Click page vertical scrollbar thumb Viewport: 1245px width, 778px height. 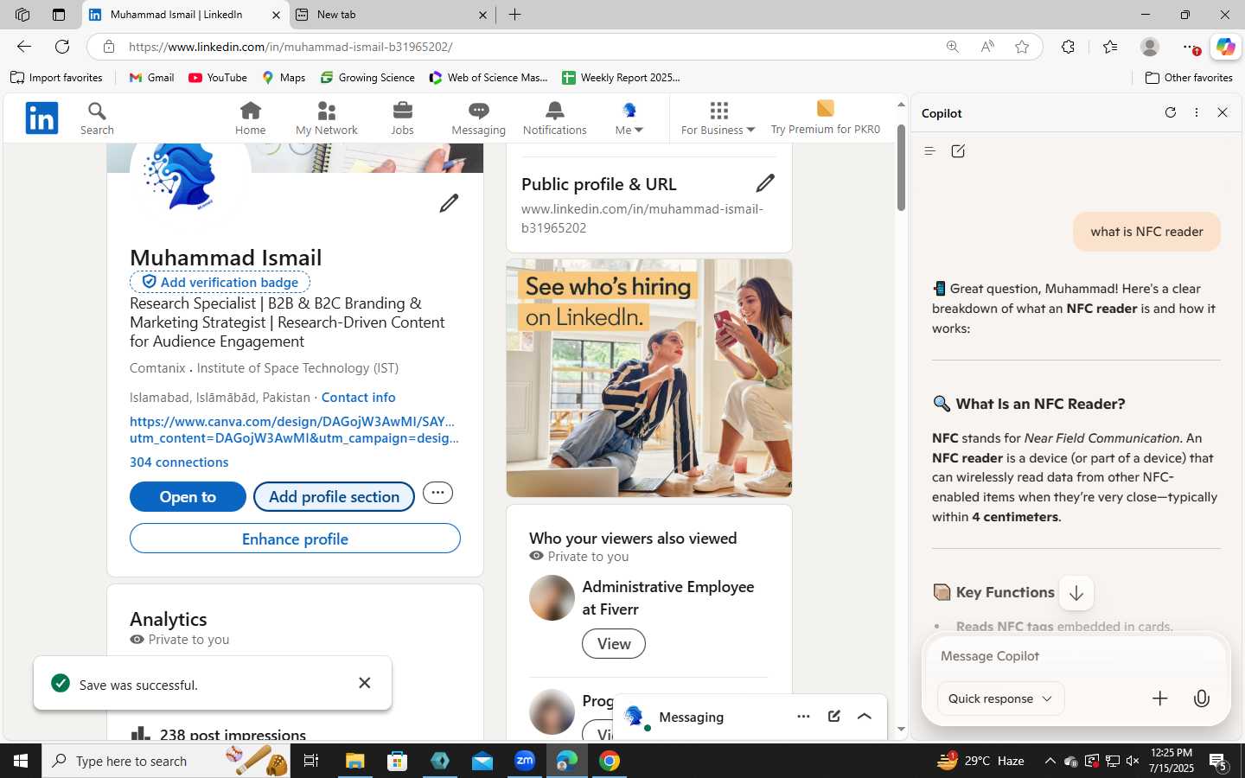pyautogui.click(x=901, y=168)
